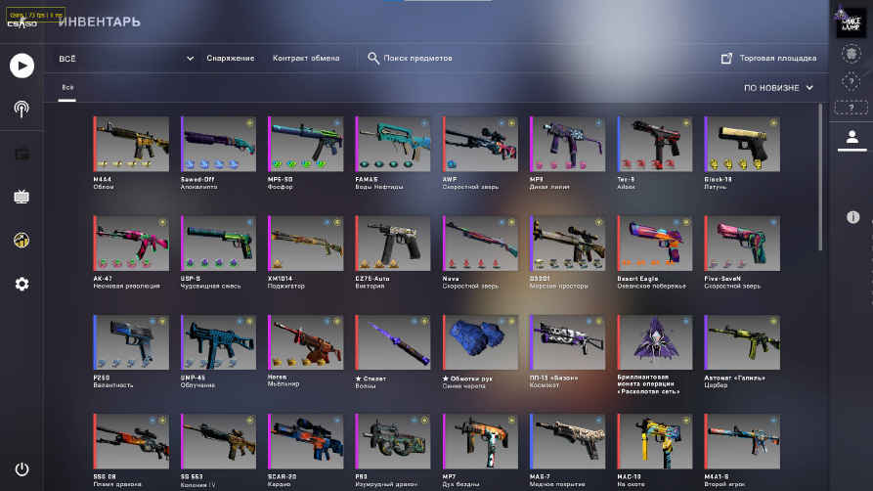Select the MAC-10 item thumbnail
The image size is (873, 491).
[x=655, y=441]
